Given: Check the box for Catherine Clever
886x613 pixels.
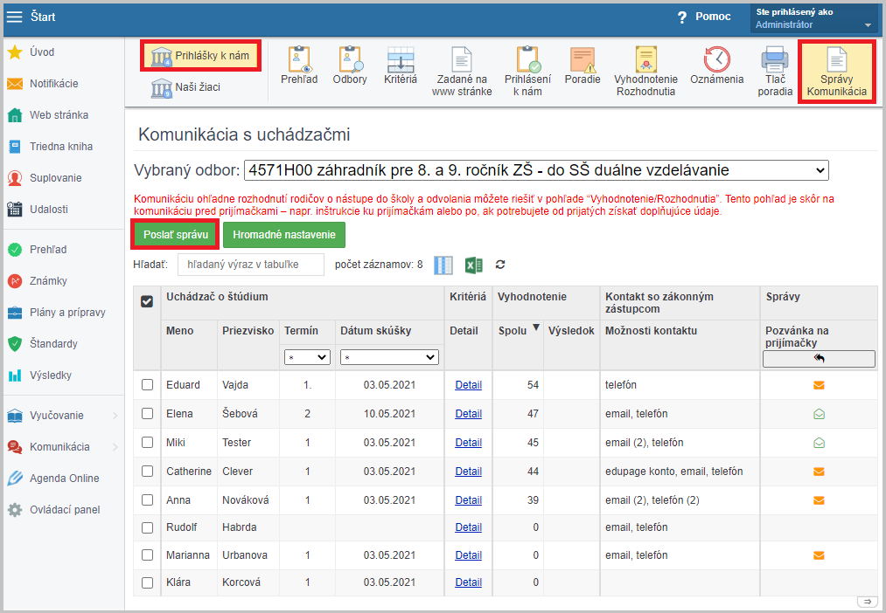Looking at the screenshot, I should tap(148, 471).
